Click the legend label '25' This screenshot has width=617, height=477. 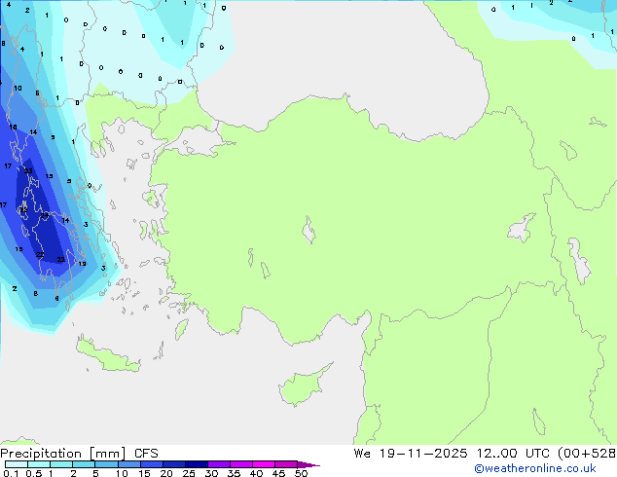coord(189,473)
